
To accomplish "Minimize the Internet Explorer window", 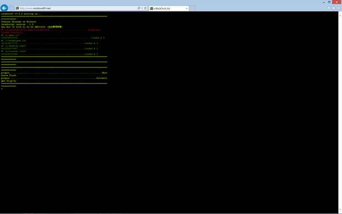I will coord(324,2).
